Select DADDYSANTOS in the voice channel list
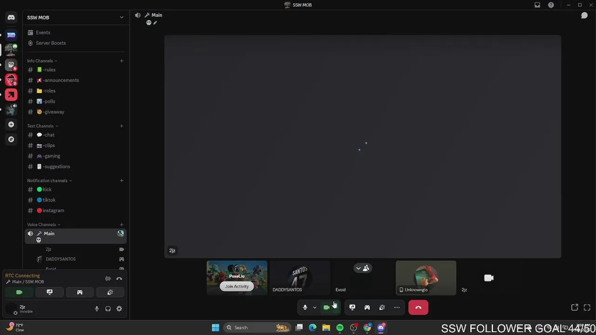Viewport: 596px width, 335px height. [x=80, y=259]
